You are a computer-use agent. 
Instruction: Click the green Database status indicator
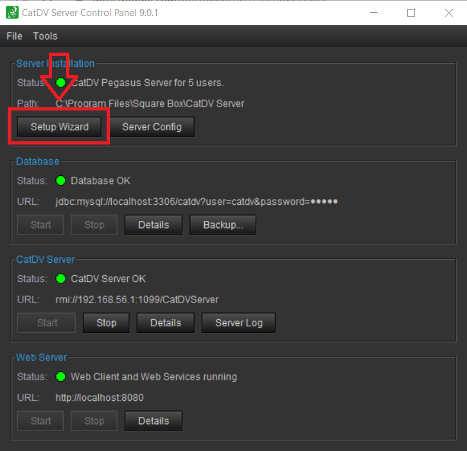point(61,181)
